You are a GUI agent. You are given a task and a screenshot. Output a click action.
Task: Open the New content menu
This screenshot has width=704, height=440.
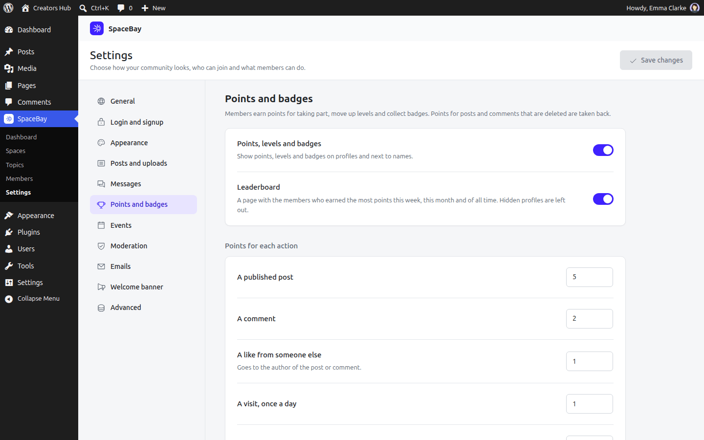154,8
